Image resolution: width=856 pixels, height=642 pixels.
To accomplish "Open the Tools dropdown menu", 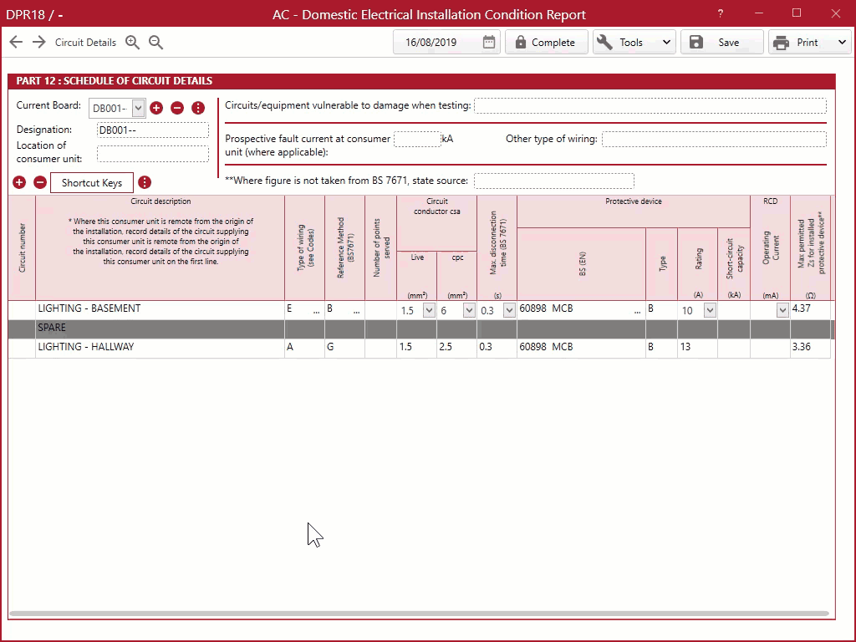I will click(x=634, y=42).
